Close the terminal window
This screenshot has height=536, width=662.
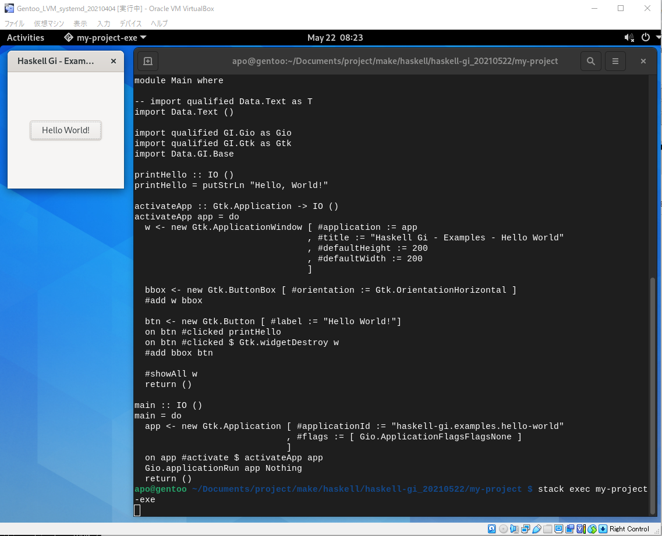click(x=643, y=61)
